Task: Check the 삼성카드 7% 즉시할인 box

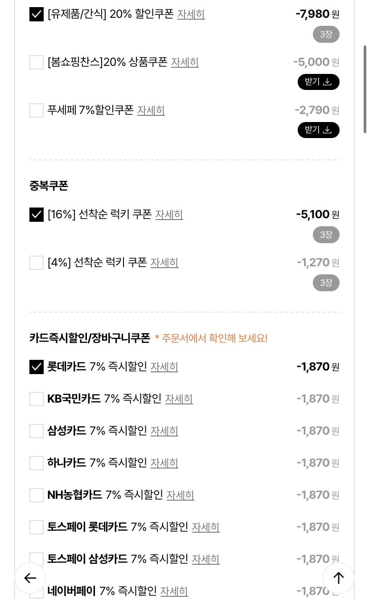Action: click(x=37, y=431)
